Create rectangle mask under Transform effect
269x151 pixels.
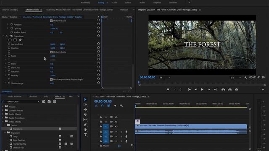[15, 40]
